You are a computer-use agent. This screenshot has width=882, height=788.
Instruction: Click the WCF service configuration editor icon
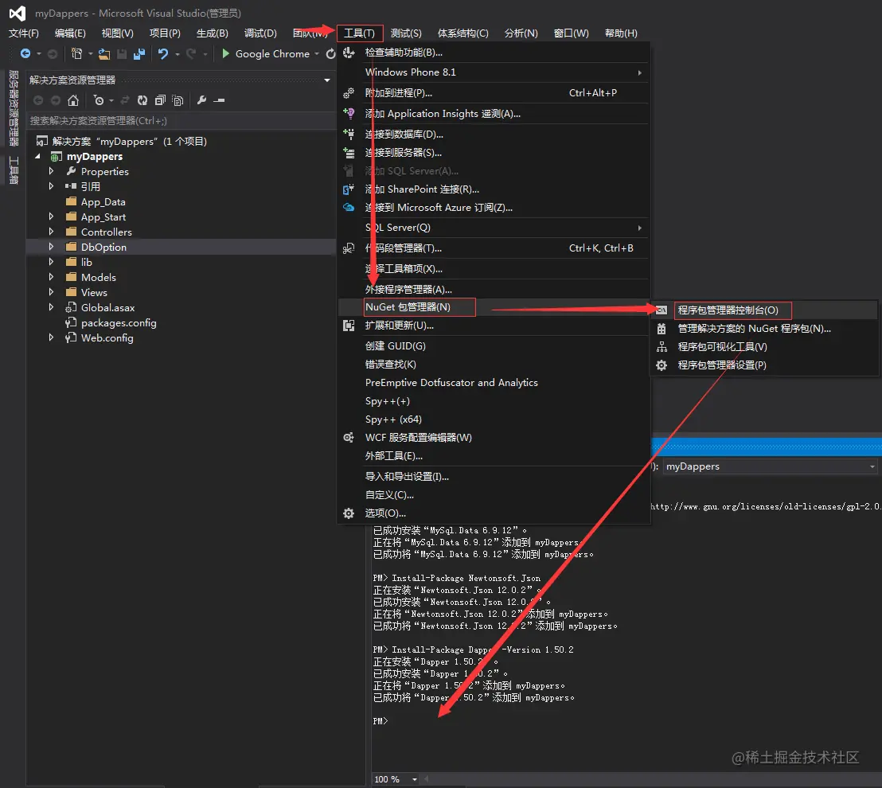click(x=349, y=438)
